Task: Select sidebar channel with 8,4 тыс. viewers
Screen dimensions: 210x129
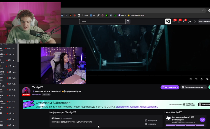Action: click(x=8, y=85)
